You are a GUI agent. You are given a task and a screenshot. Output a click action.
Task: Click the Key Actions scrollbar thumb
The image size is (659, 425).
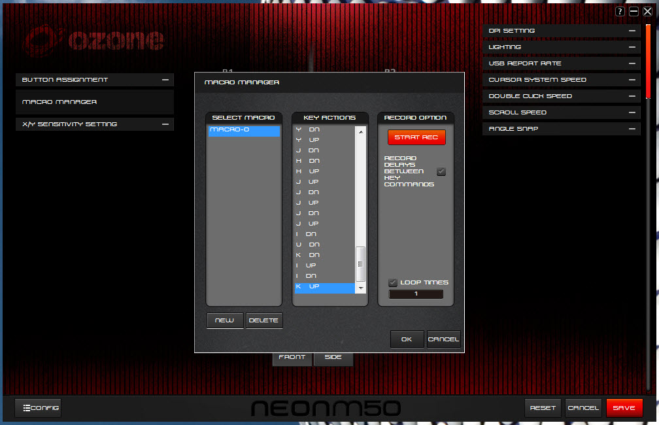[361, 264]
